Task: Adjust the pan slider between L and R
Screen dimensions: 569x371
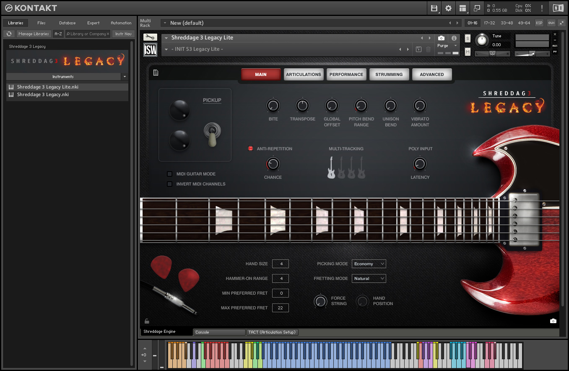Action: (492, 54)
